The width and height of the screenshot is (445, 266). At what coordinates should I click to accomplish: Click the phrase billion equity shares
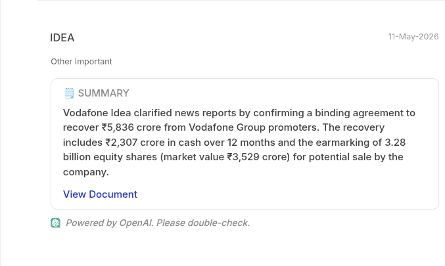[x=110, y=157]
